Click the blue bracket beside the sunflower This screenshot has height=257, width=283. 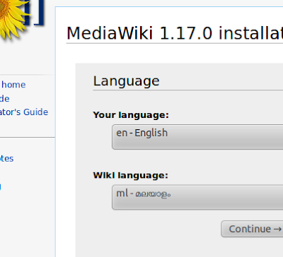click(x=39, y=12)
